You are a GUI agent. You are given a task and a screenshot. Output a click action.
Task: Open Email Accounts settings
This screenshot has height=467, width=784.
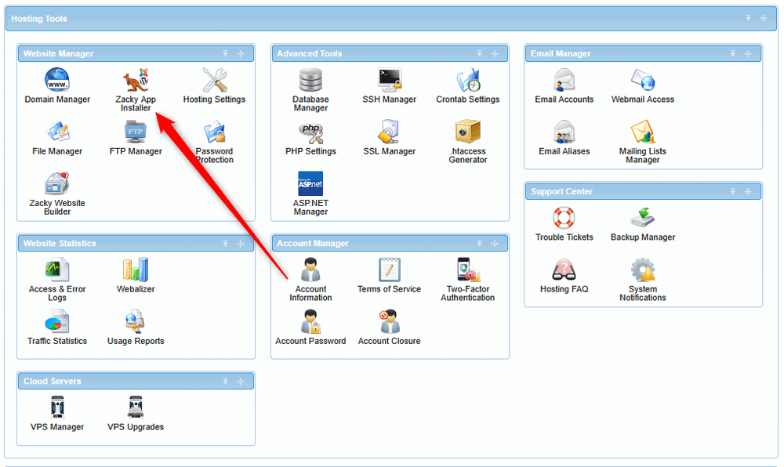click(x=564, y=81)
